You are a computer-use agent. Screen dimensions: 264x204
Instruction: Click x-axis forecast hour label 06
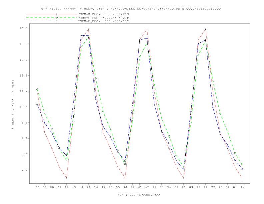click(x=52, y=187)
